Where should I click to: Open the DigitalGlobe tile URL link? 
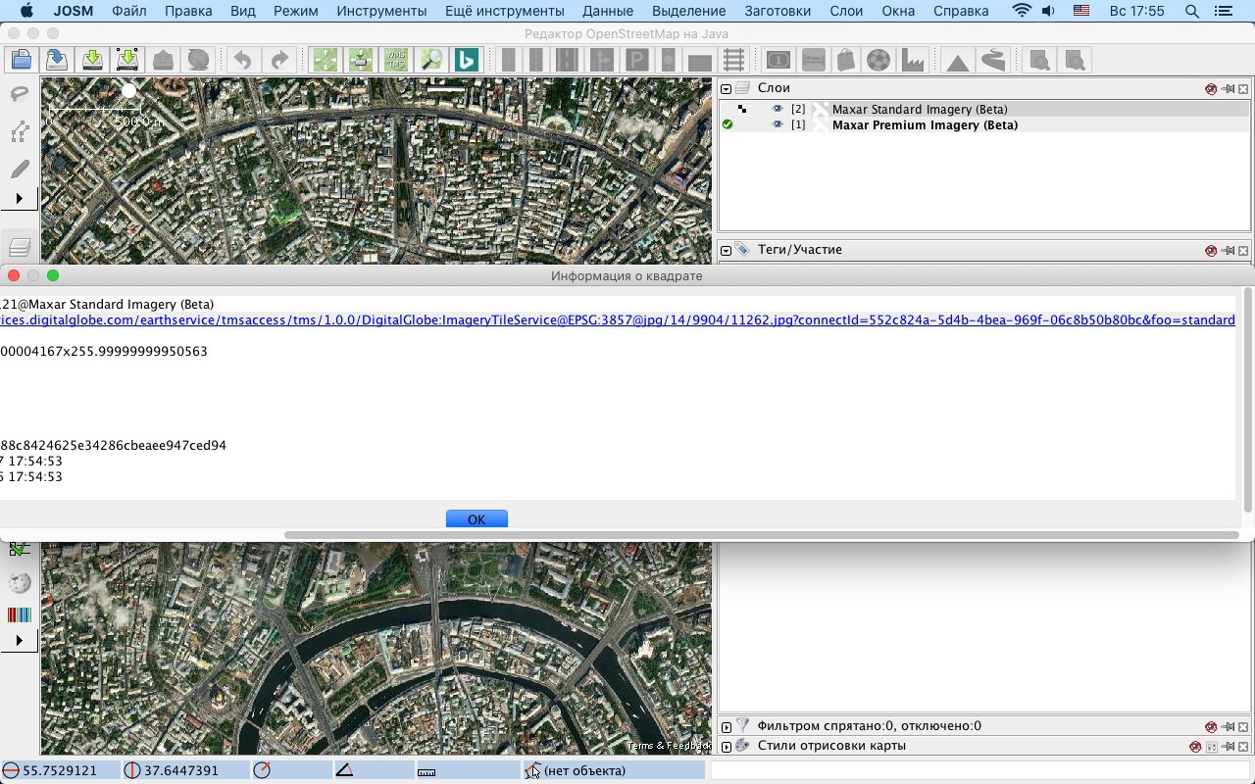pyautogui.click(x=618, y=319)
